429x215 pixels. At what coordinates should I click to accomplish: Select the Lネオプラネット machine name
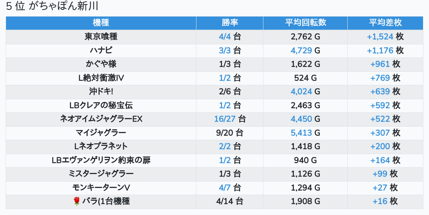click(x=101, y=147)
